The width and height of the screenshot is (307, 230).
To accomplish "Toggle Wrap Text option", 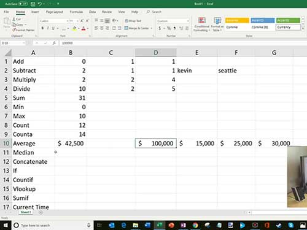I will tap(133, 21).
